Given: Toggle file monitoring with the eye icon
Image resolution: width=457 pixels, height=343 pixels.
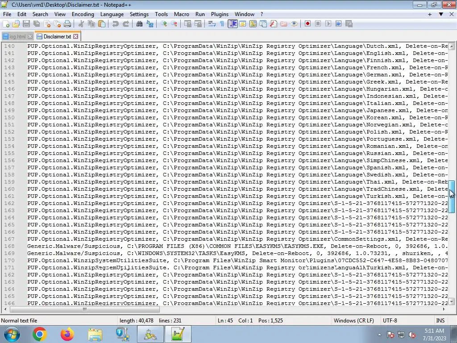Looking at the screenshot, I should (294, 24).
